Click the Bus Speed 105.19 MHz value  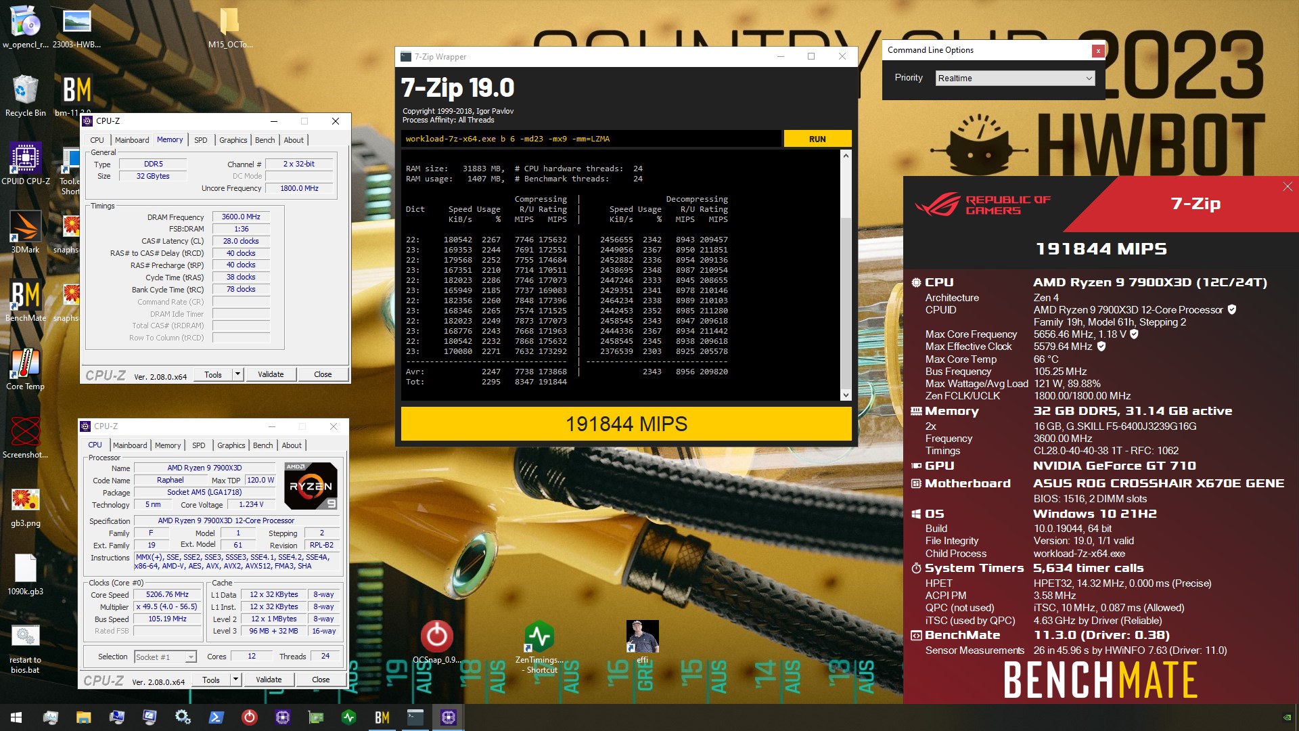[167, 619]
